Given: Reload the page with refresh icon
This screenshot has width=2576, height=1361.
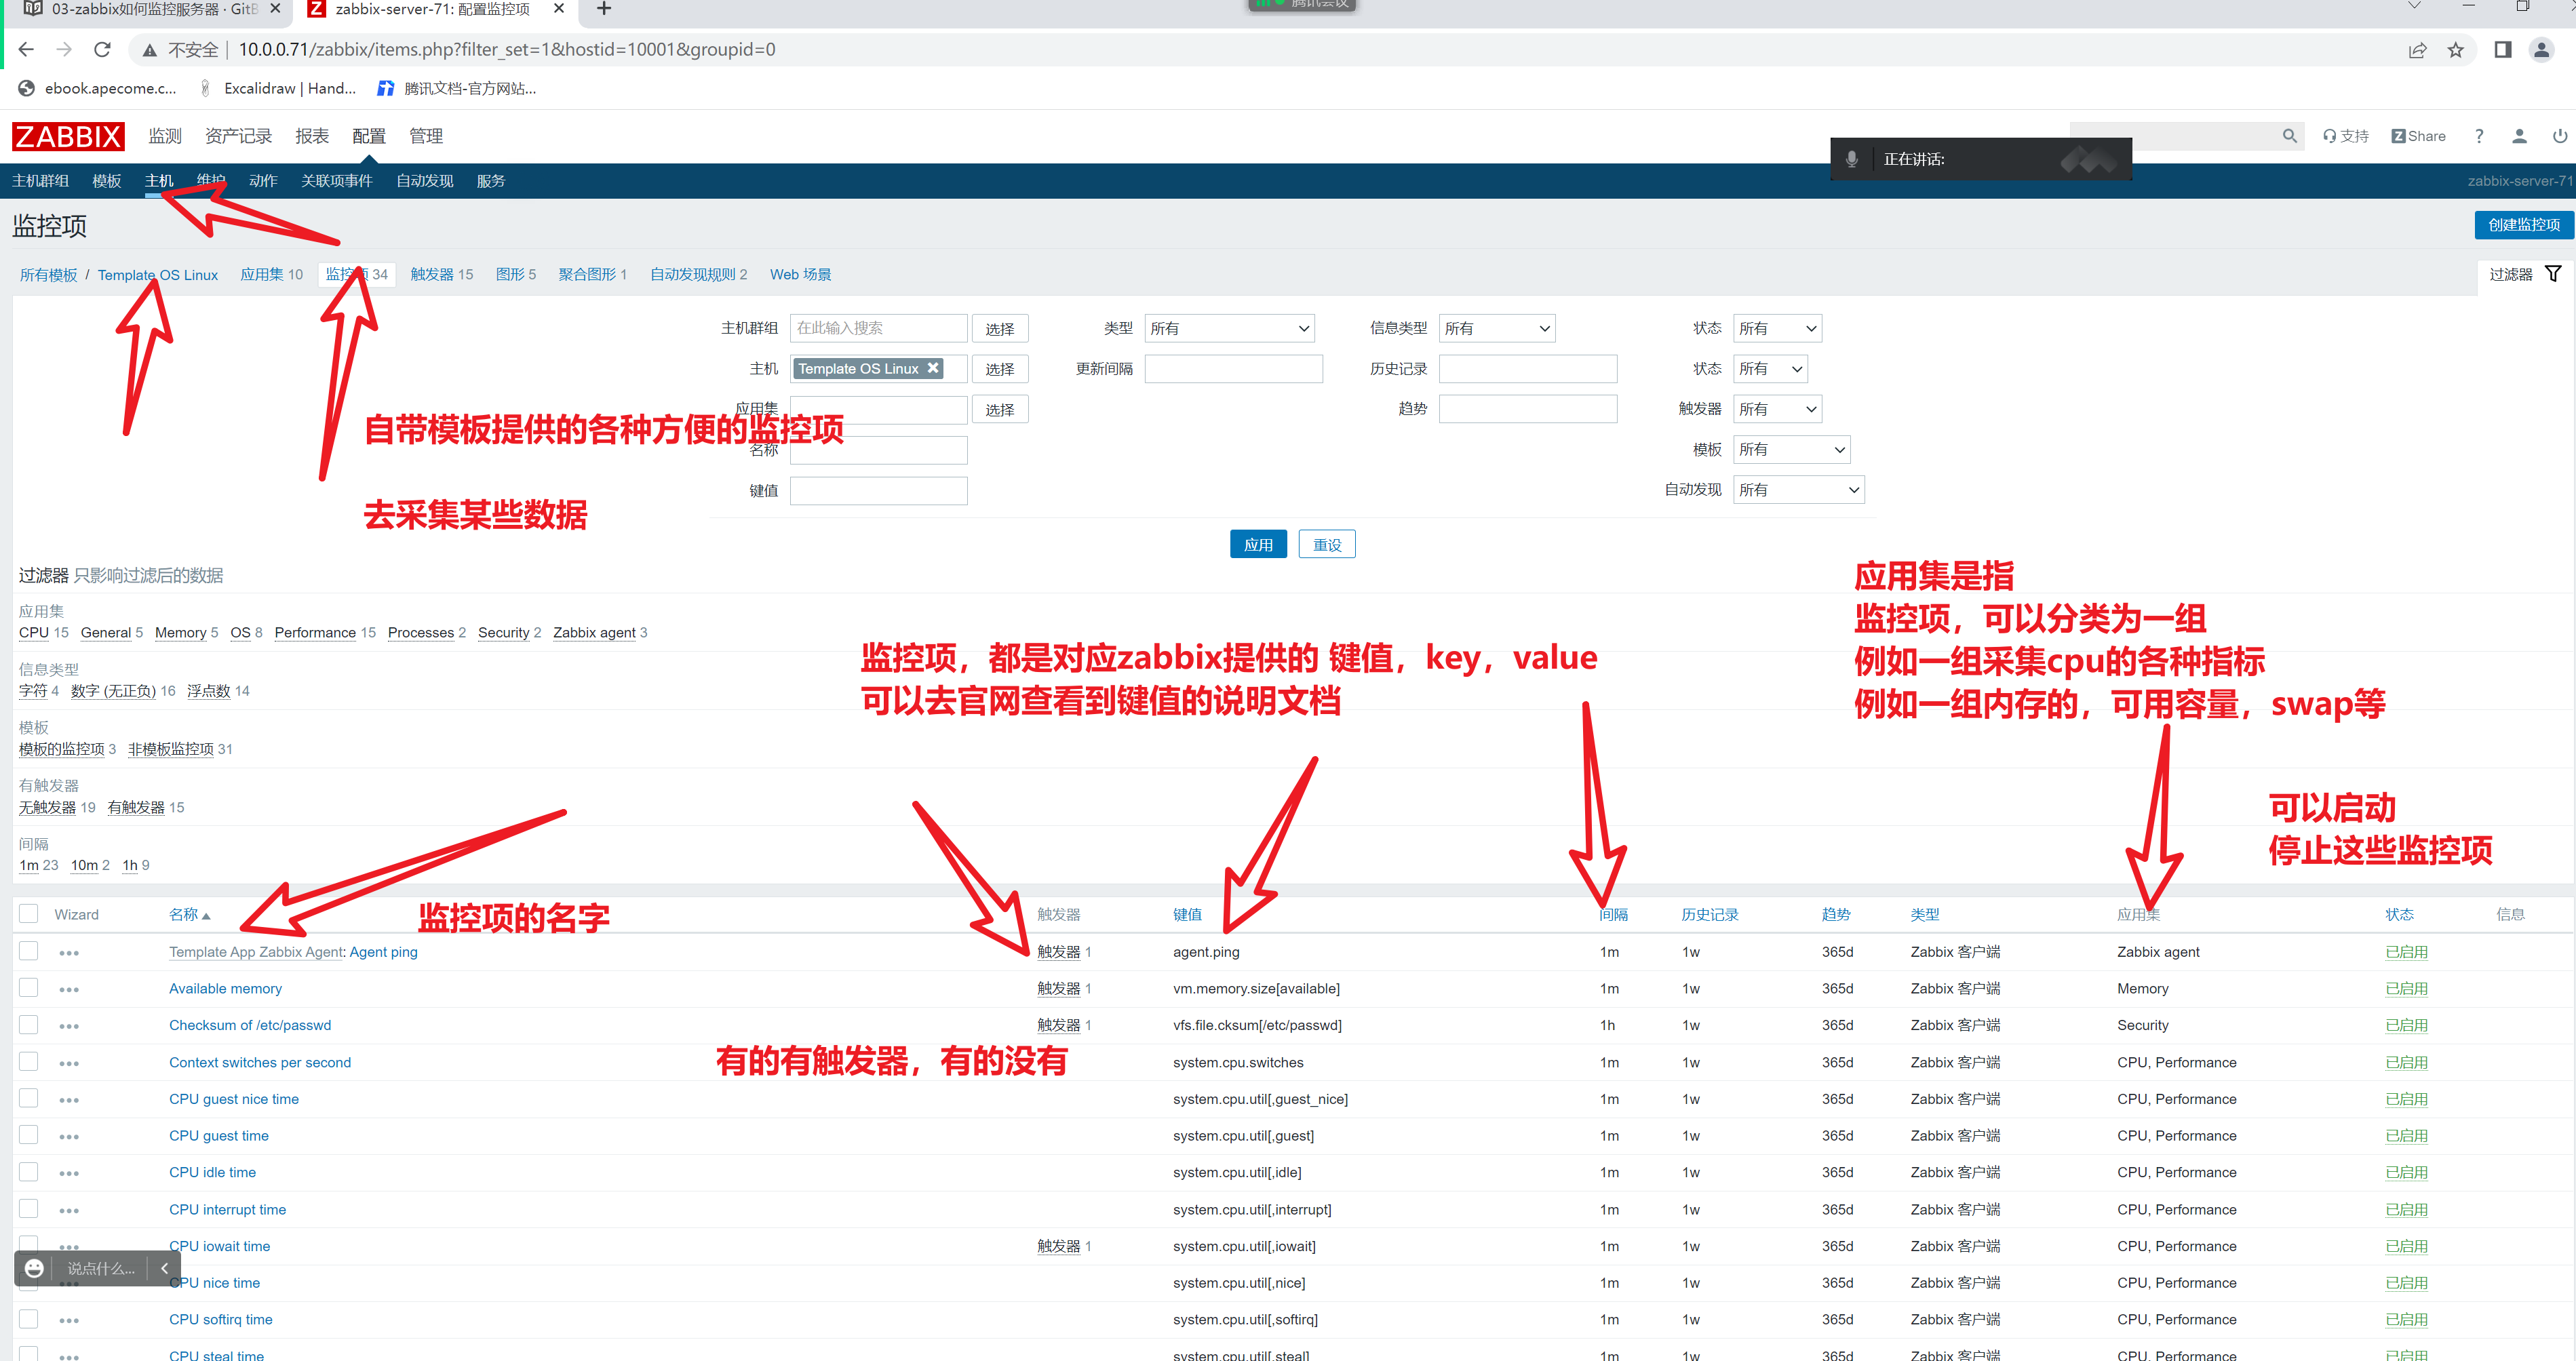Looking at the screenshot, I should [x=102, y=50].
